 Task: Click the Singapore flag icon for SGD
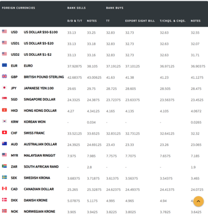tap(4, 99)
